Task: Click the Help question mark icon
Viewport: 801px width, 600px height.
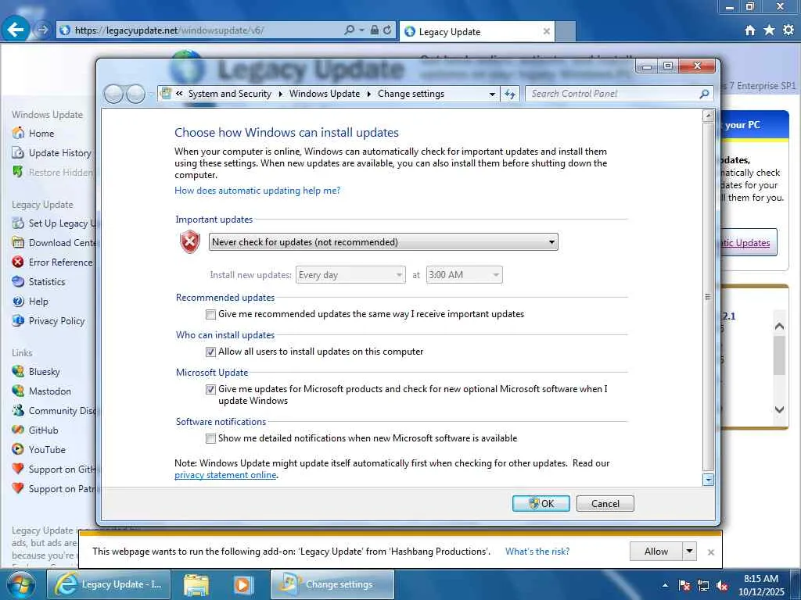Action: 18,301
